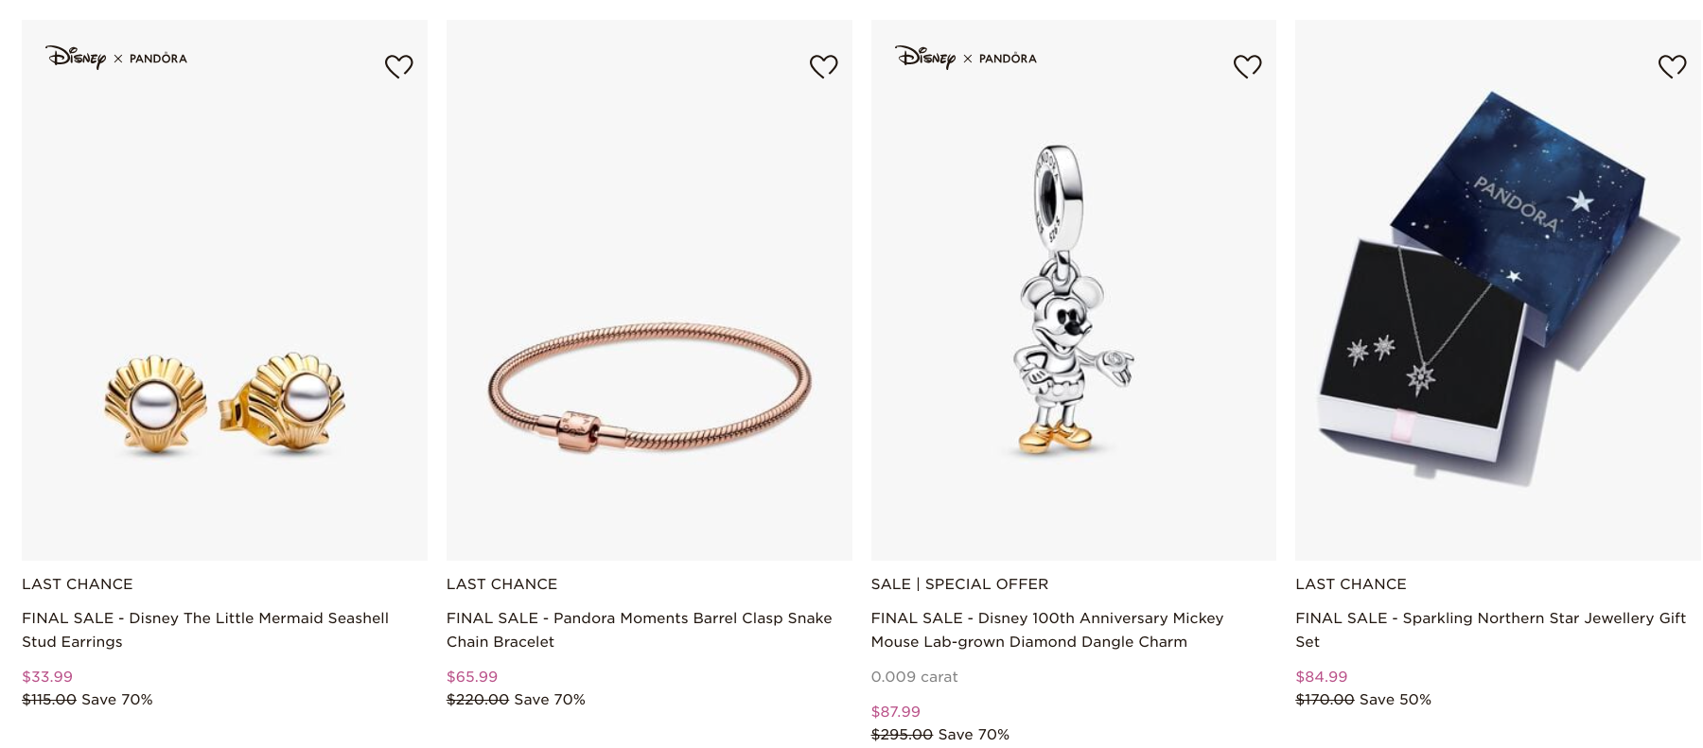The width and height of the screenshot is (1703, 748).
Task: Toggle wishlist heart for Mickey Mouse Dangle Charm
Action: click(1247, 66)
